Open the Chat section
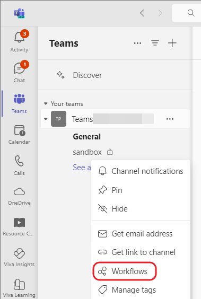The image size is (201, 299). (19, 72)
